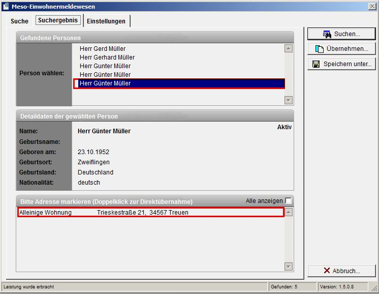379x294 pixels.
Task: Click the application icon in title bar
Action: [6, 6]
